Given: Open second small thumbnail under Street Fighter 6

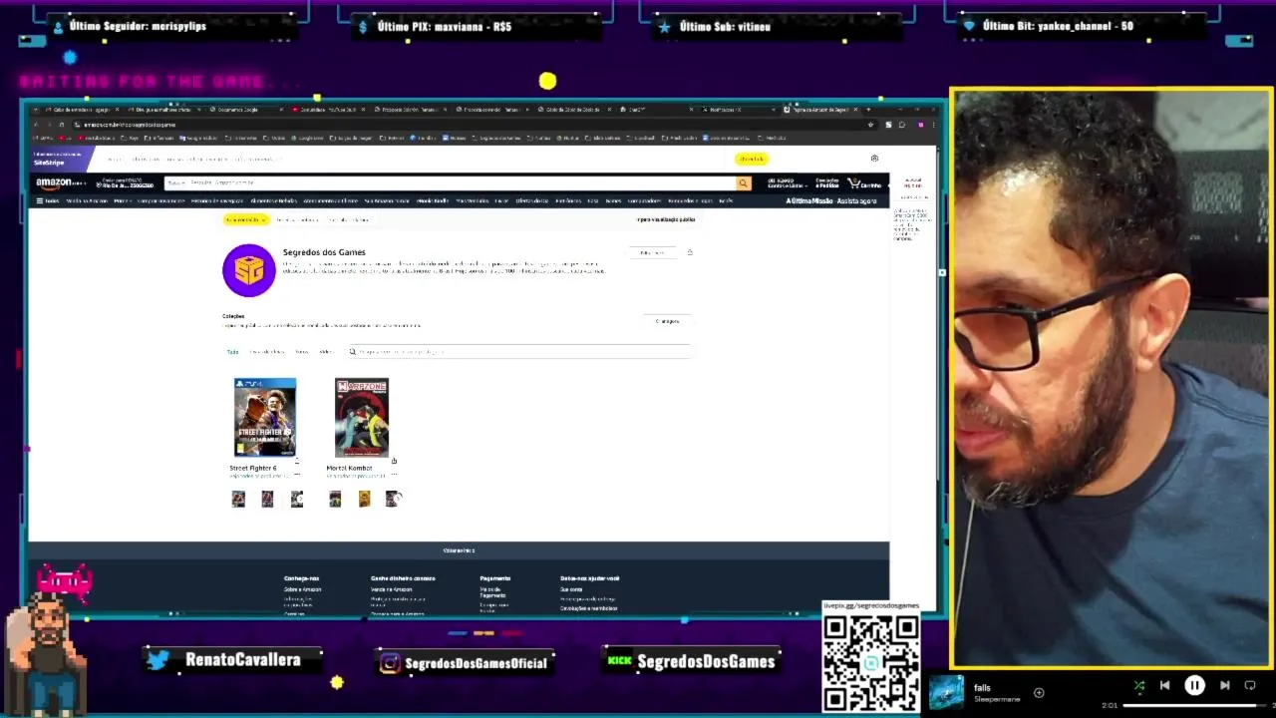Looking at the screenshot, I should 267,500.
